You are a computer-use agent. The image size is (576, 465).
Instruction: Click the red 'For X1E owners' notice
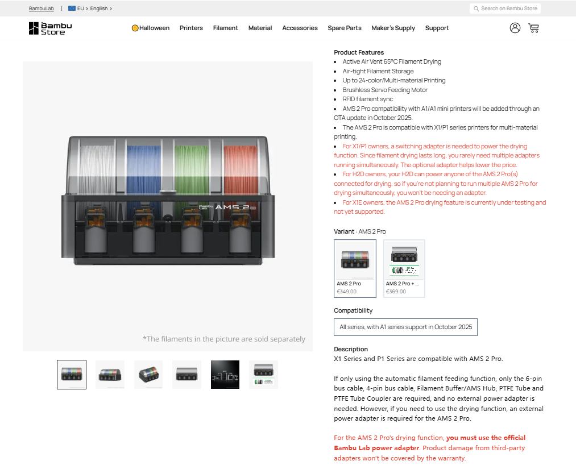440,207
